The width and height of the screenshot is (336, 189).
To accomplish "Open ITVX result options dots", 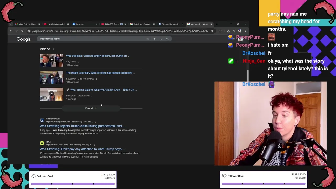I will (94, 145).
